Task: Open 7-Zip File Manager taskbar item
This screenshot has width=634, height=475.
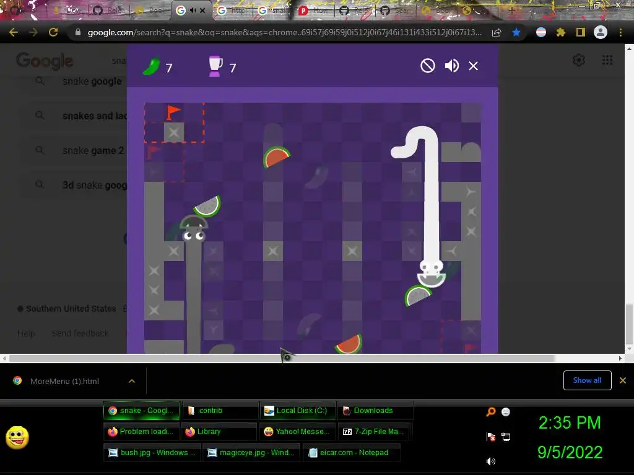Action: click(x=375, y=431)
